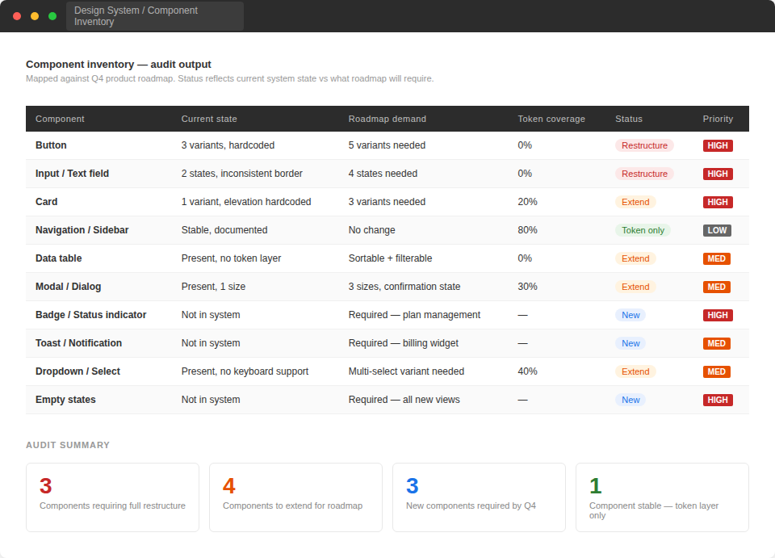Click "2 states, inconsistent border" cell
The image size is (775, 558).
(x=241, y=174)
